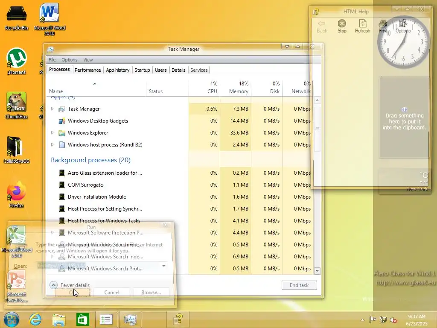
Task: Switch to the Services tab
Action: coord(199,70)
